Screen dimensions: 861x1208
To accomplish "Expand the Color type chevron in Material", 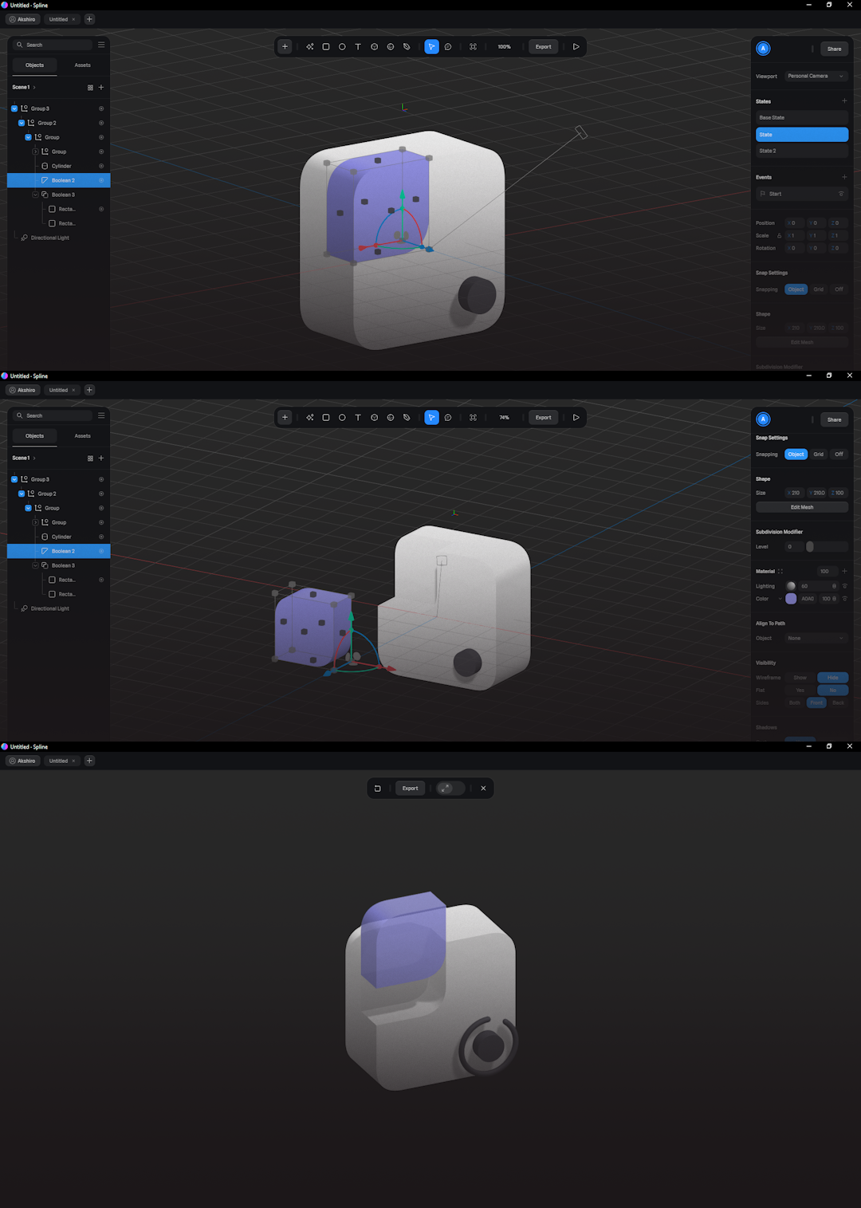I will click(780, 599).
